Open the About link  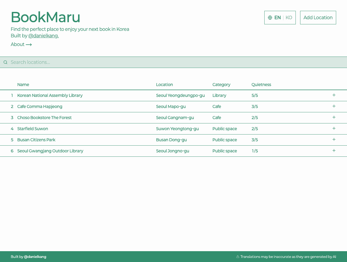(18, 44)
